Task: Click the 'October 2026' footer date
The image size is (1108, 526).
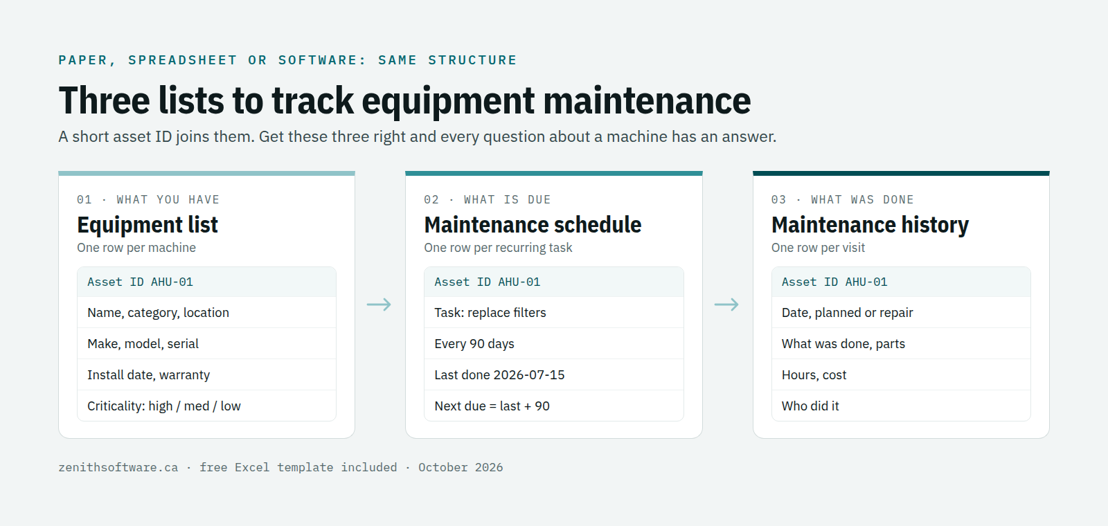Action: tap(461, 468)
